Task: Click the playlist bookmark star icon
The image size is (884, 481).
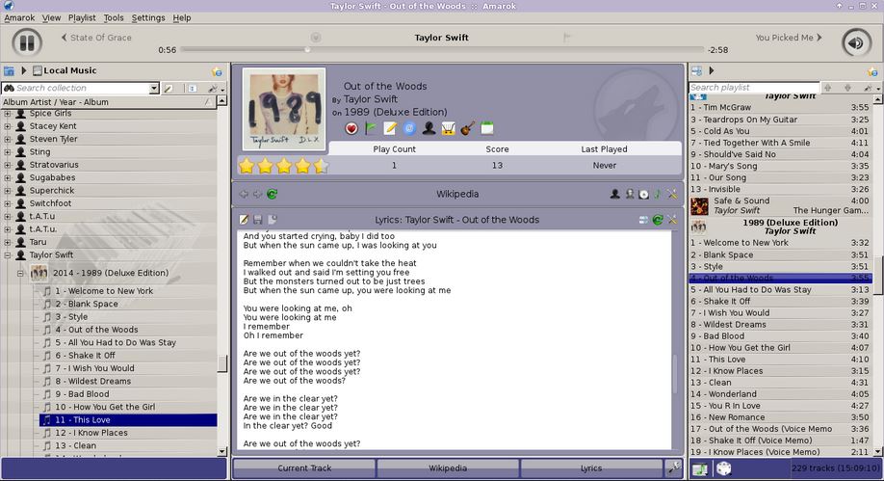Action: coord(872,71)
